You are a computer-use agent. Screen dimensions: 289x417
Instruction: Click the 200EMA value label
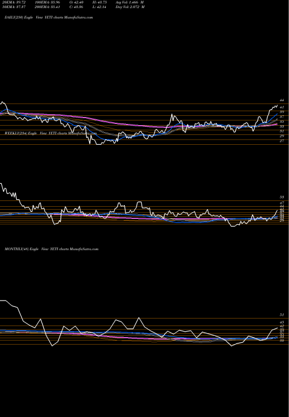point(47,7)
